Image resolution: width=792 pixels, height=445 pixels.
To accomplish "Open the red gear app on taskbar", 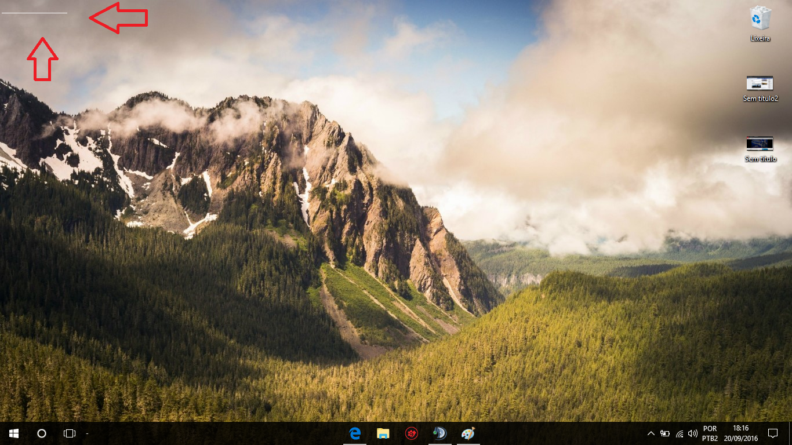I will coord(411,433).
